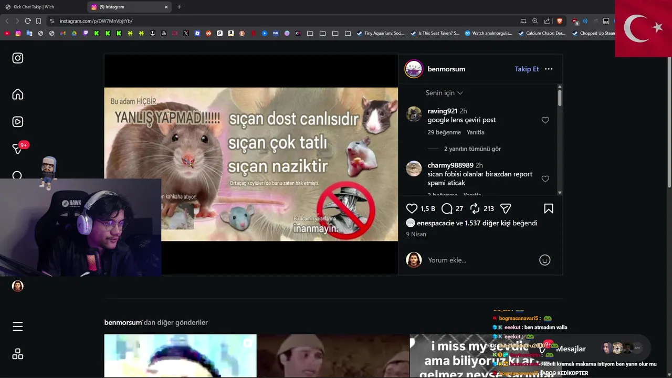Open the Gmail bookmark icon
This screenshot has height=378, width=672.
pos(63,33)
